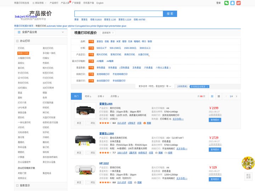Focus the product search input field

coord(119,14)
